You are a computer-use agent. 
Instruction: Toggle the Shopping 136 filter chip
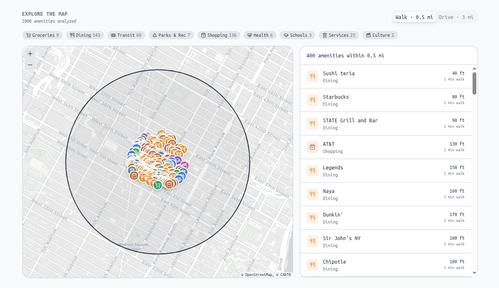point(219,35)
